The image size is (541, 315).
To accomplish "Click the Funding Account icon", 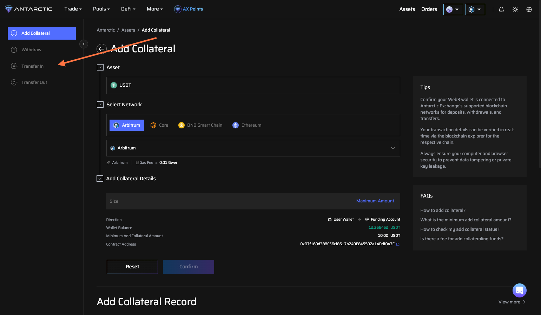I will point(367,220).
